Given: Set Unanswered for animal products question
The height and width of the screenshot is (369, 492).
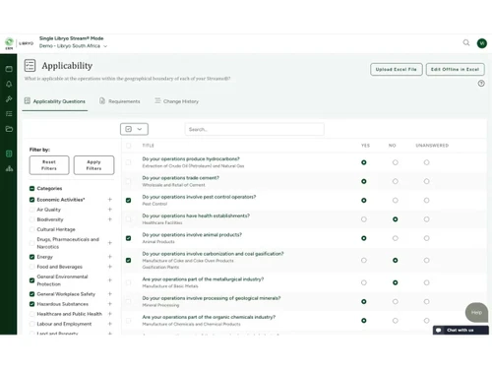Looking at the screenshot, I should tap(426, 238).
